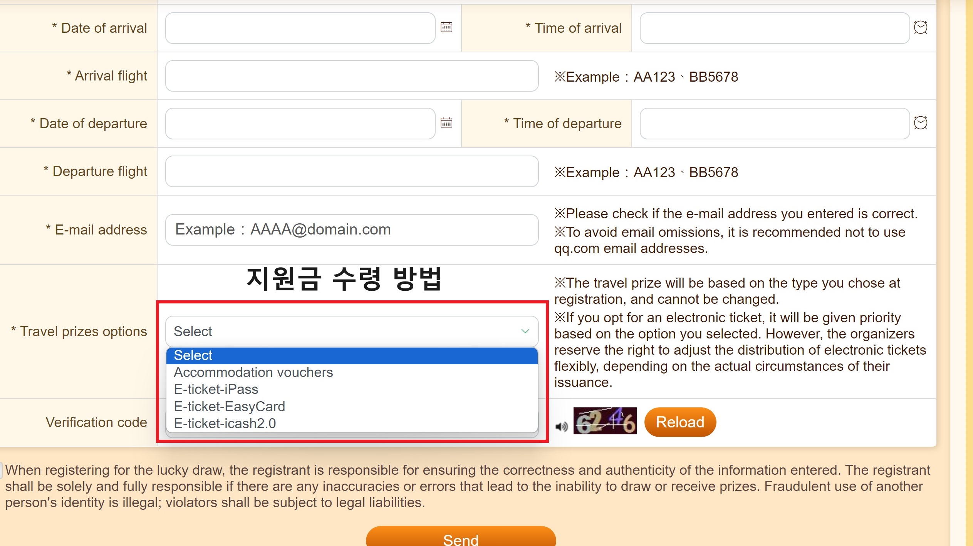The width and height of the screenshot is (973, 546).
Task: Open the calendar picker for Date of arrival
Action: click(446, 27)
